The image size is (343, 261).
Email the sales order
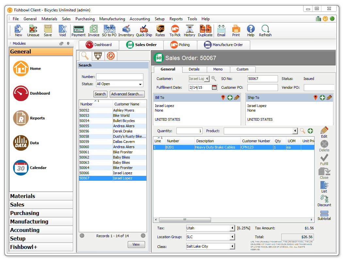221,31
